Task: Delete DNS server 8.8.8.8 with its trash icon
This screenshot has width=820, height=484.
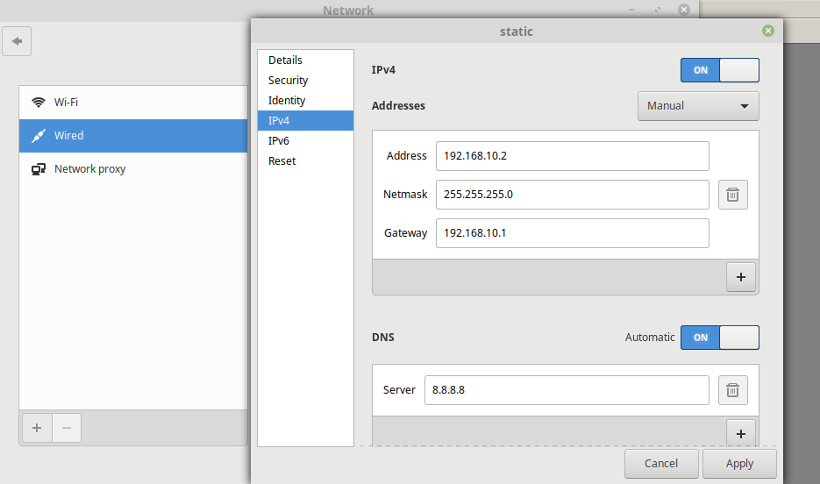Action: click(732, 390)
